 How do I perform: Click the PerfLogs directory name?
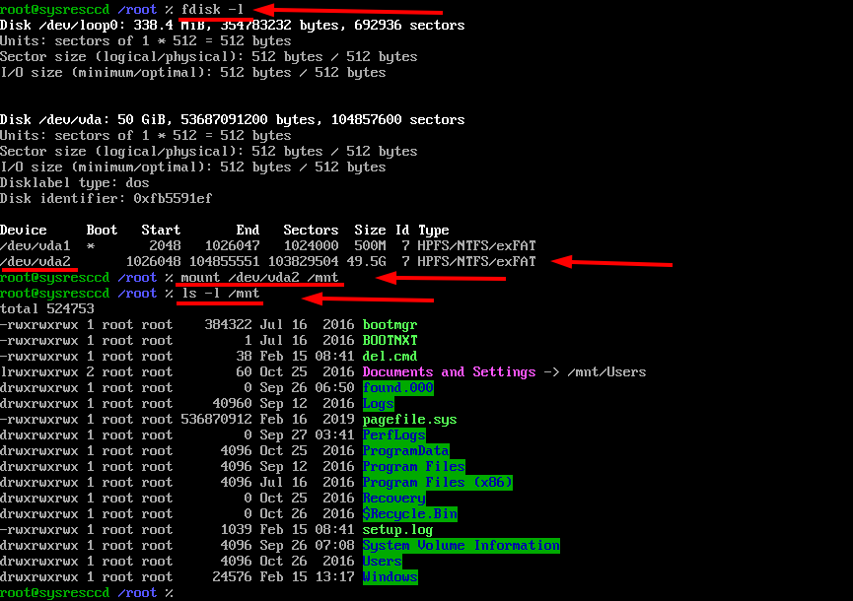click(x=393, y=434)
